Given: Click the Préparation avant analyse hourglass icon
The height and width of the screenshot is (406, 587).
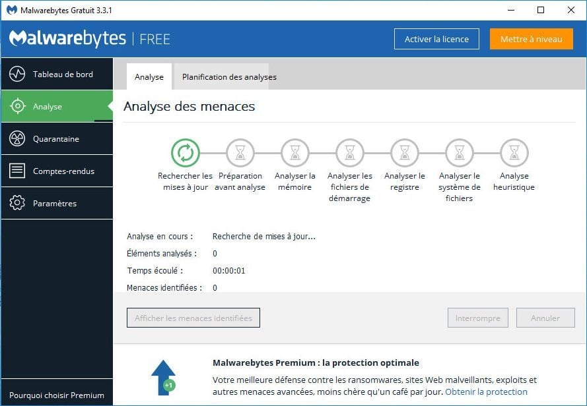Looking at the screenshot, I should [x=240, y=153].
